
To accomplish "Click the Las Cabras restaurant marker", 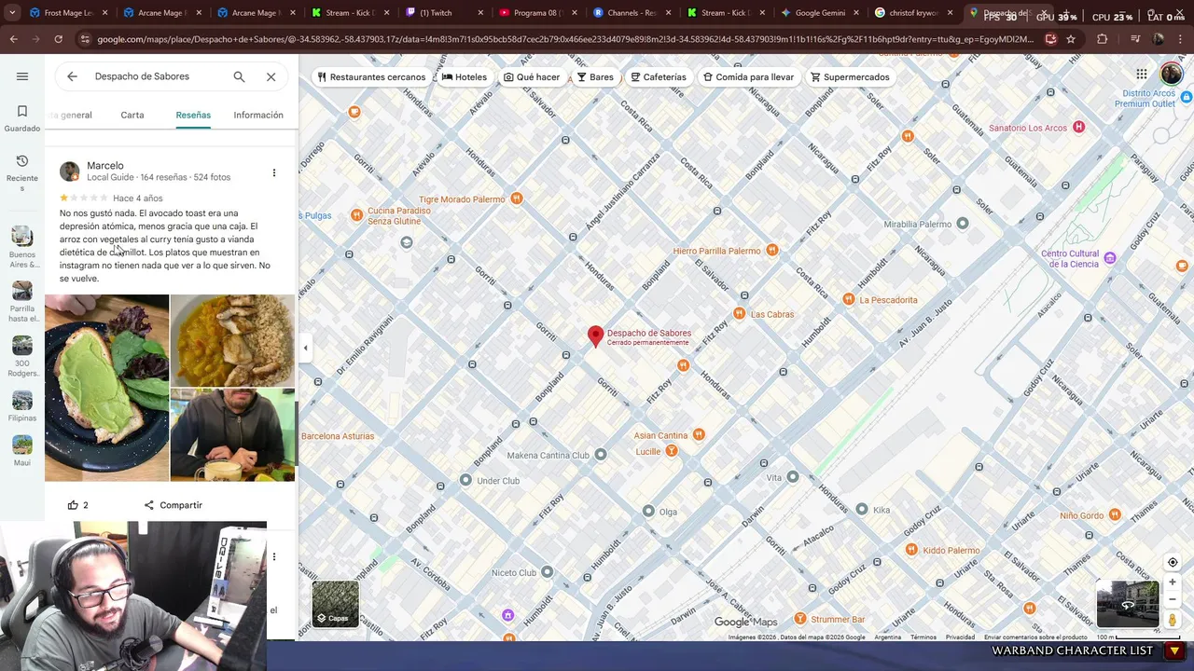I will pos(739,313).
